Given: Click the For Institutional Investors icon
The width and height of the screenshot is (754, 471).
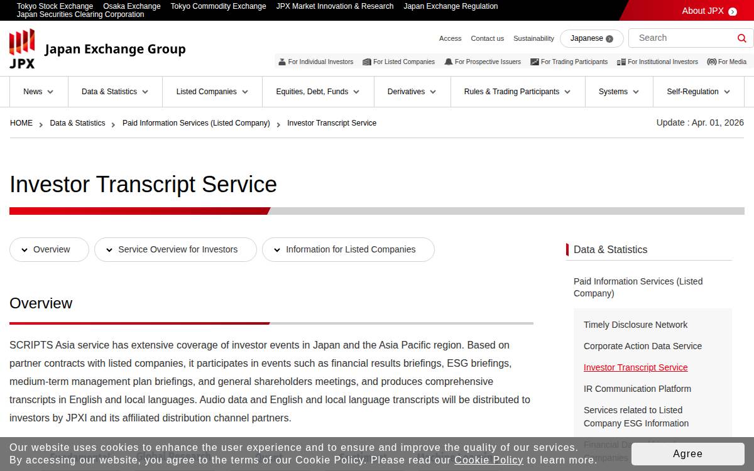Looking at the screenshot, I should 621,62.
